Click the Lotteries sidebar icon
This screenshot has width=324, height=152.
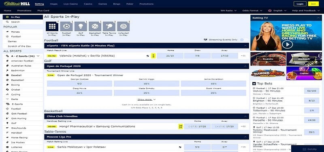point(7,147)
